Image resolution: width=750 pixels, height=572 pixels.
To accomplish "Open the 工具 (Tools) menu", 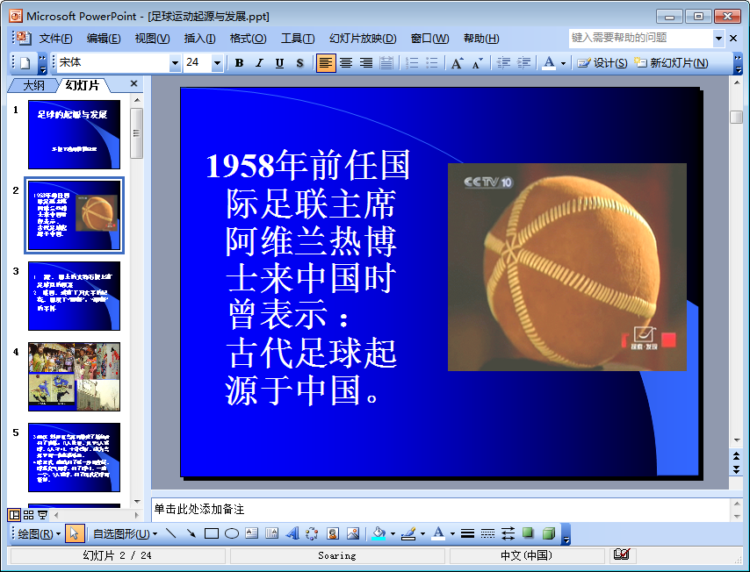I will (298, 39).
